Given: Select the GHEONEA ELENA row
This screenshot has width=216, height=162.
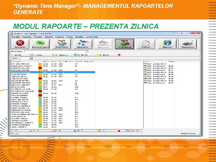Looking at the screenshot, I should coord(53,100).
